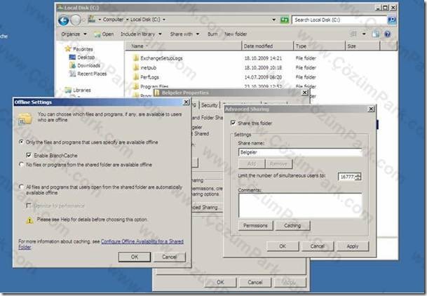The width and height of the screenshot is (427, 296).
Task: Click Cancel in Advanced Sharing
Action: click(318, 246)
